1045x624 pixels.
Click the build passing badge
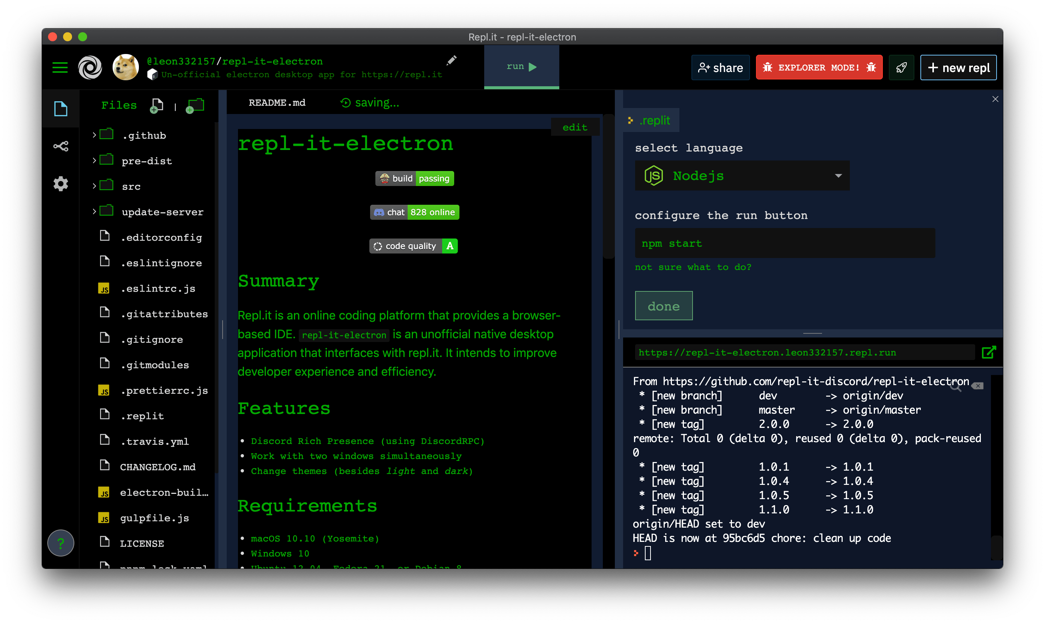414,178
